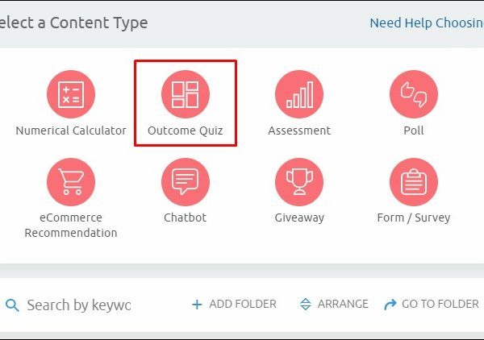Open the Need Help Choosing link
This screenshot has height=340, width=484.
426,23
